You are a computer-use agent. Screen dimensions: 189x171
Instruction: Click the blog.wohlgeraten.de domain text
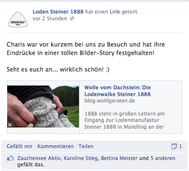point(110,101)
